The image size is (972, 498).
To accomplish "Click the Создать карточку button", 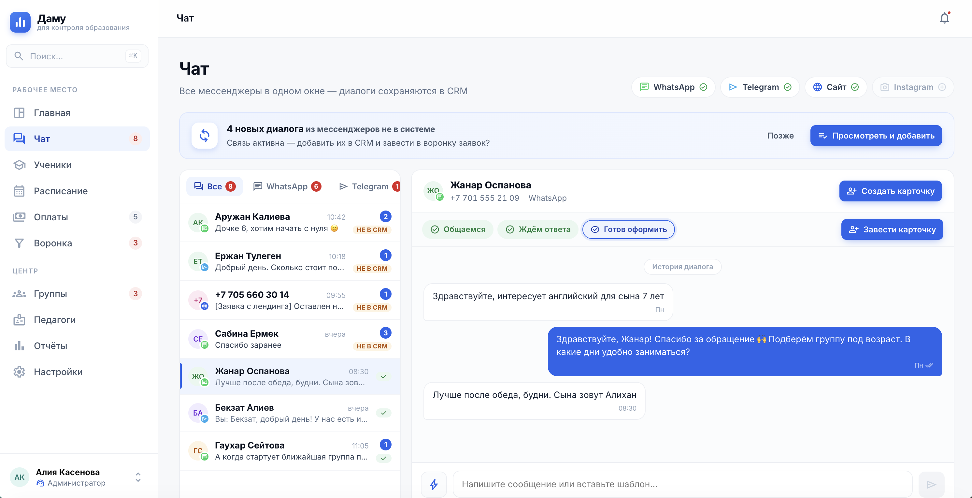I will click(x=890, y=191).
